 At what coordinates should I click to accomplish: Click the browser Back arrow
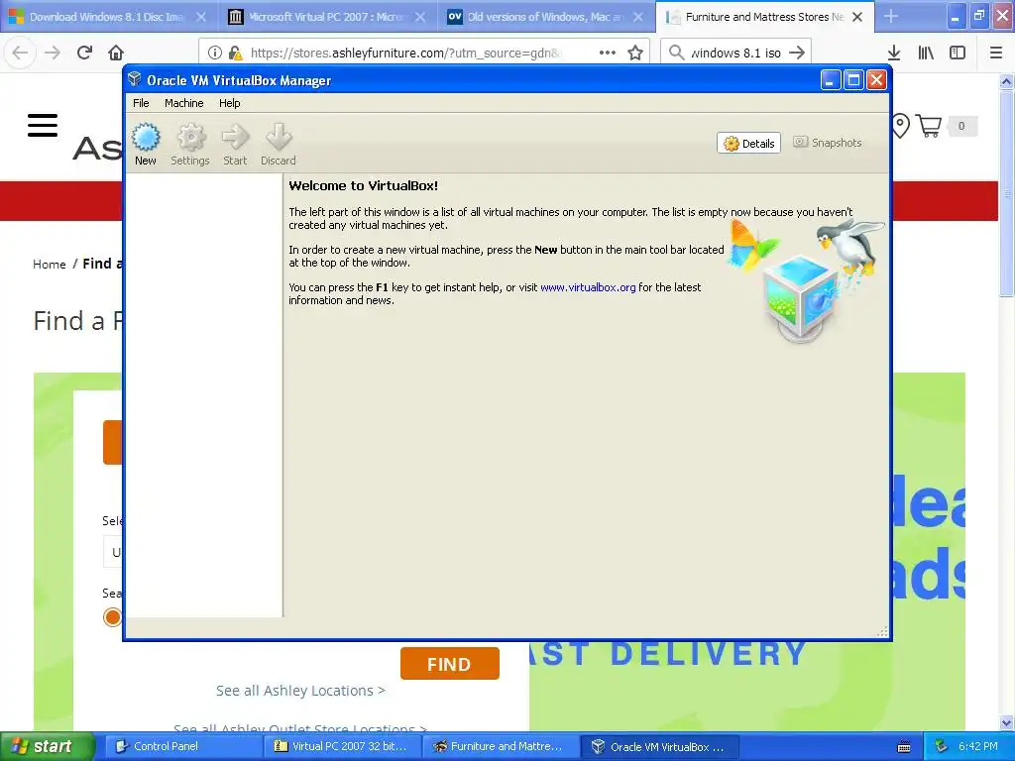(20, 53)
